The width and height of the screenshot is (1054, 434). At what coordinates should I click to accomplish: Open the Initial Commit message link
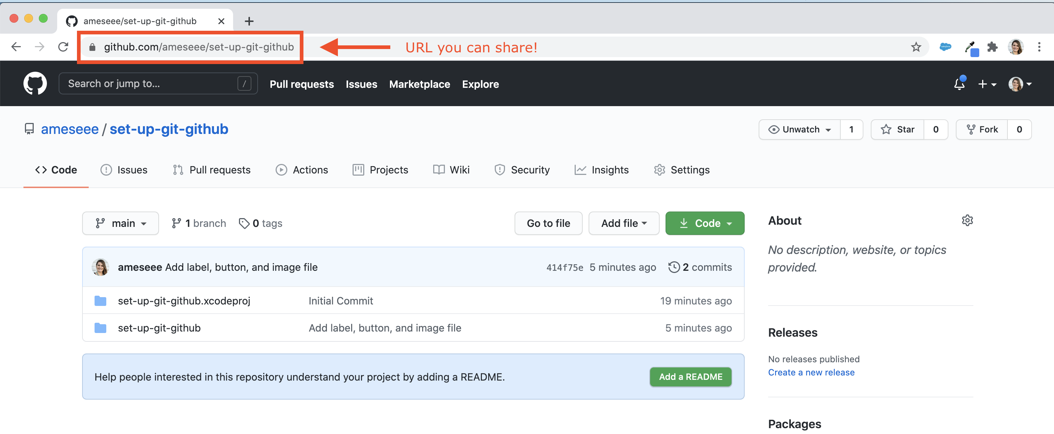(340, 301)
